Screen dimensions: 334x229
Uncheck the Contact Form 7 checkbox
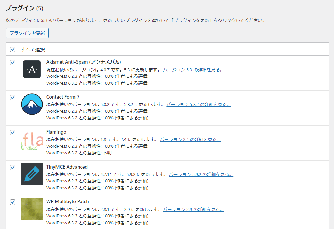click(x=13, y=98)
